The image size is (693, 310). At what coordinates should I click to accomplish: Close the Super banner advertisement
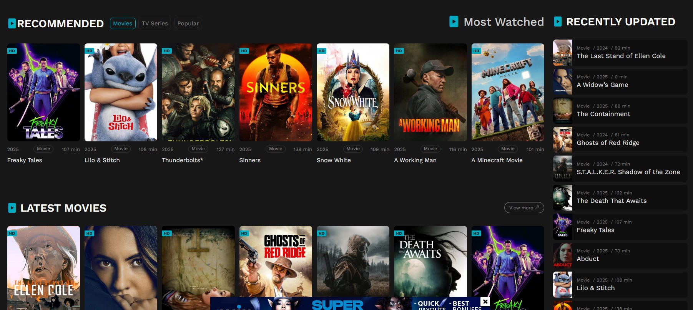[x=485, y=302]
